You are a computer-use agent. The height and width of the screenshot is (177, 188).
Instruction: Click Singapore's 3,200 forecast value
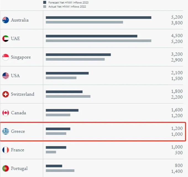177,54
